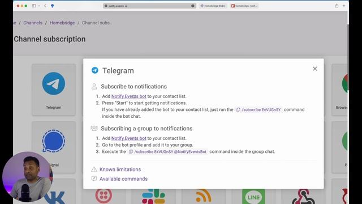The image size is (362, 204).
Task: Switch to the Homebridge 6544 tab
Action: [213, 6]
